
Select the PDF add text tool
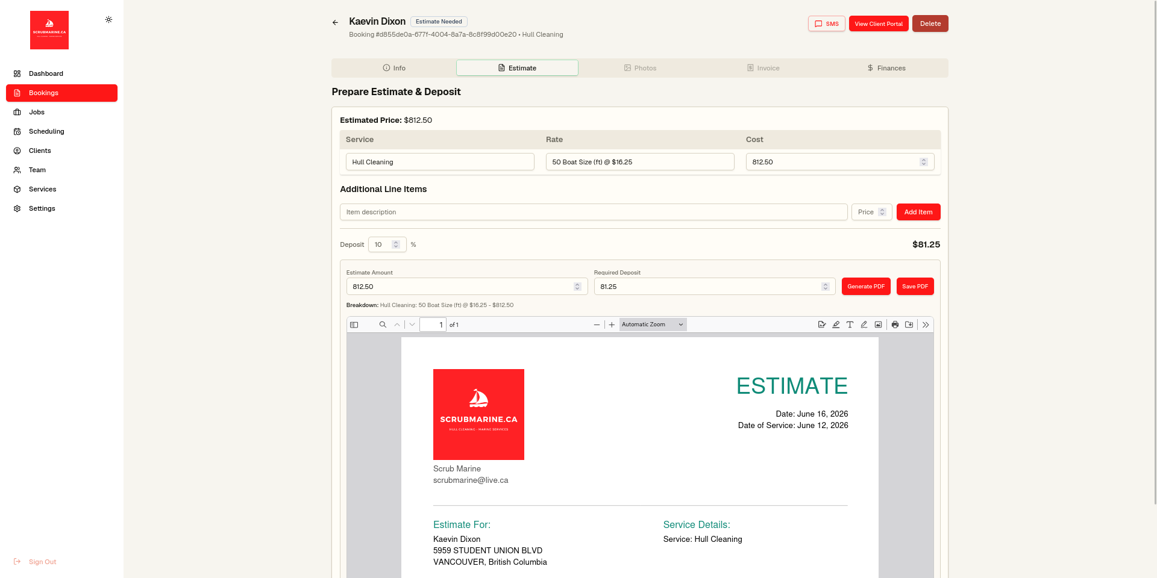tap(850, 325)
